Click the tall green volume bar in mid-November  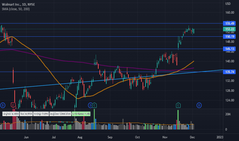pyautogui.click(x=178, y=120)
